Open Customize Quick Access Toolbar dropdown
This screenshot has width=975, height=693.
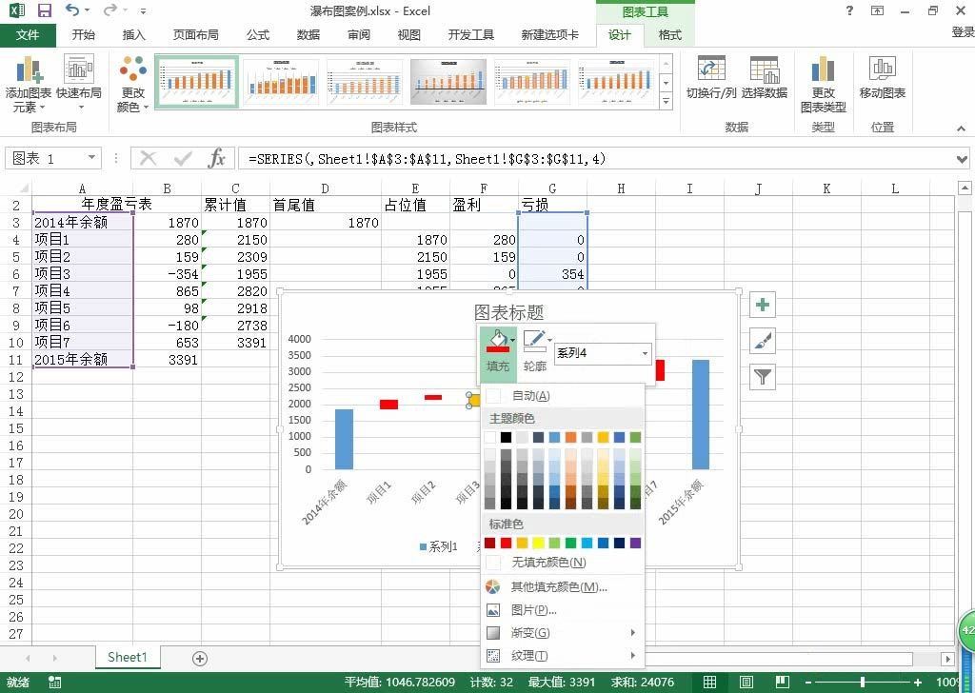[144, 10]
